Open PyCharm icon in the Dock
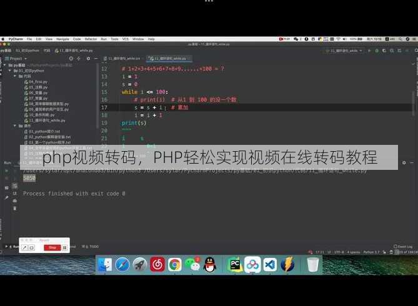The image size is (418, 306). [235, 265]
